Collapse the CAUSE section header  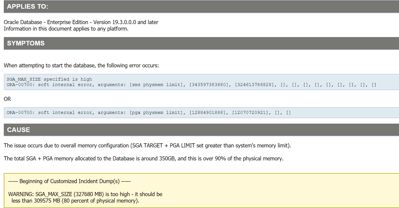pos(18,130)
